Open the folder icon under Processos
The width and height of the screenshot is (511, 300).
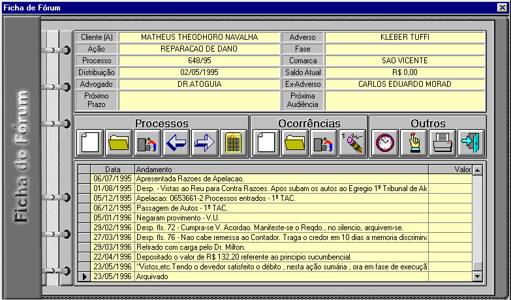point(119,143)
